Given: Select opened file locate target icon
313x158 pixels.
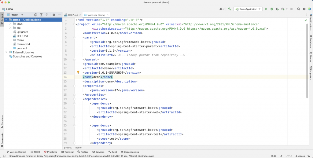Looking at the screenshot, I should coord(35,15).
